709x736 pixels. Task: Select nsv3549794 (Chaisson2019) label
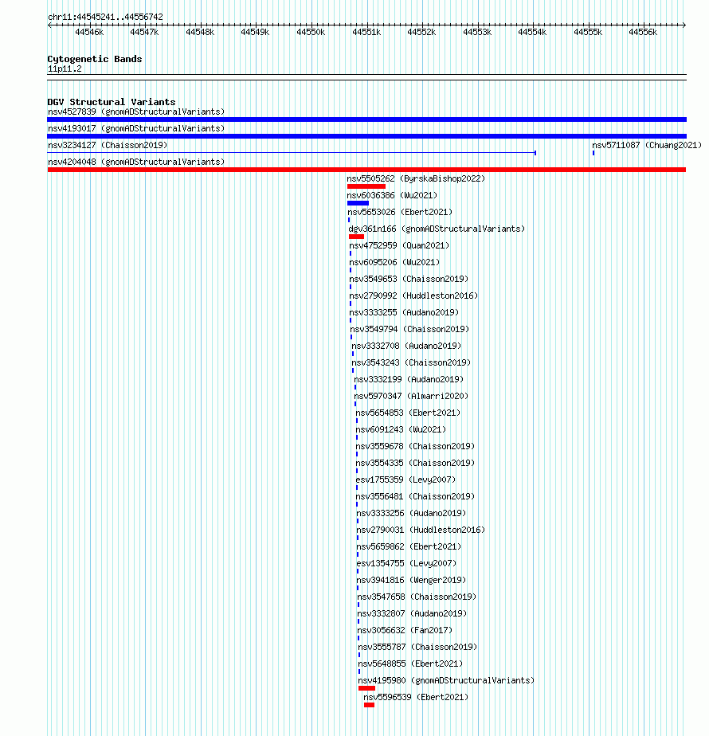(x=409, y=330)
